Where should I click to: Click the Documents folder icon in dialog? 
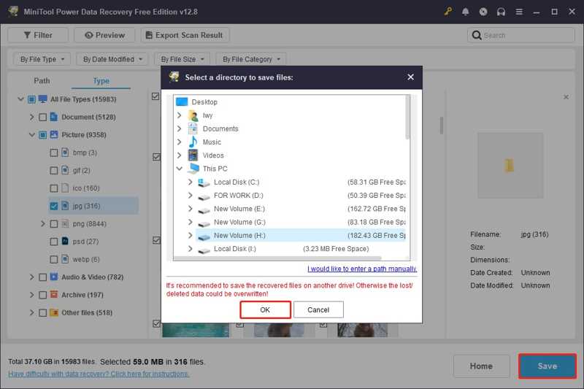193,128
